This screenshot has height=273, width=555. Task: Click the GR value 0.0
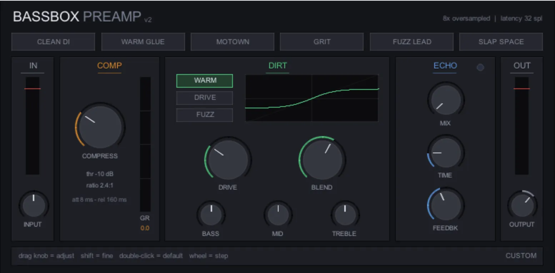point(145,228)
